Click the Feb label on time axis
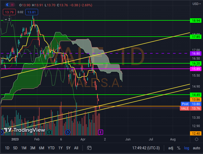The image size is (203, 154). tap(37, 139)
